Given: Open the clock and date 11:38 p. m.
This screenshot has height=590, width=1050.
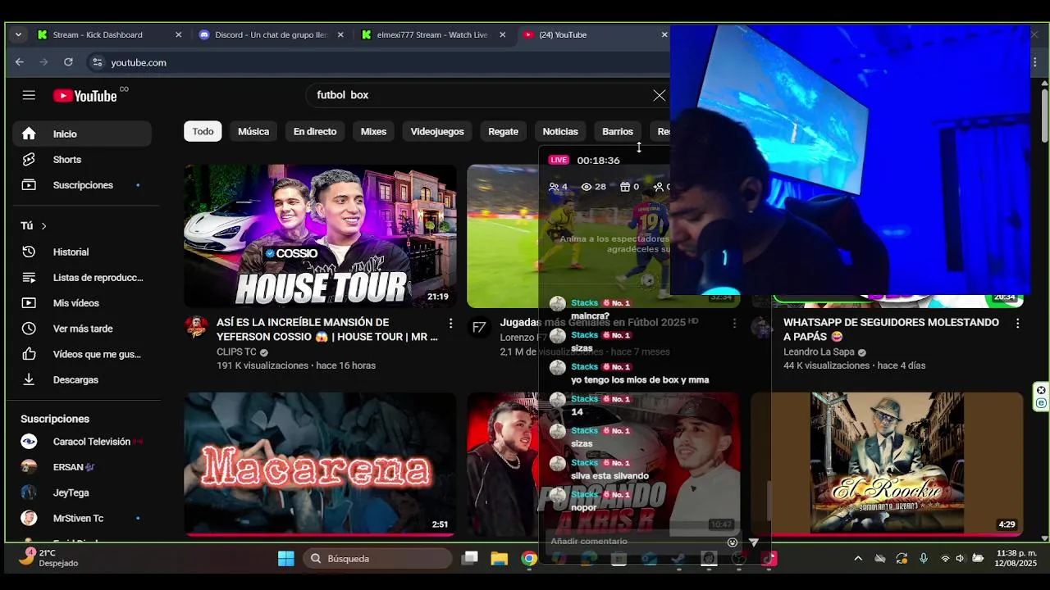Looking at the screenshot, I should click(1016, 559).
